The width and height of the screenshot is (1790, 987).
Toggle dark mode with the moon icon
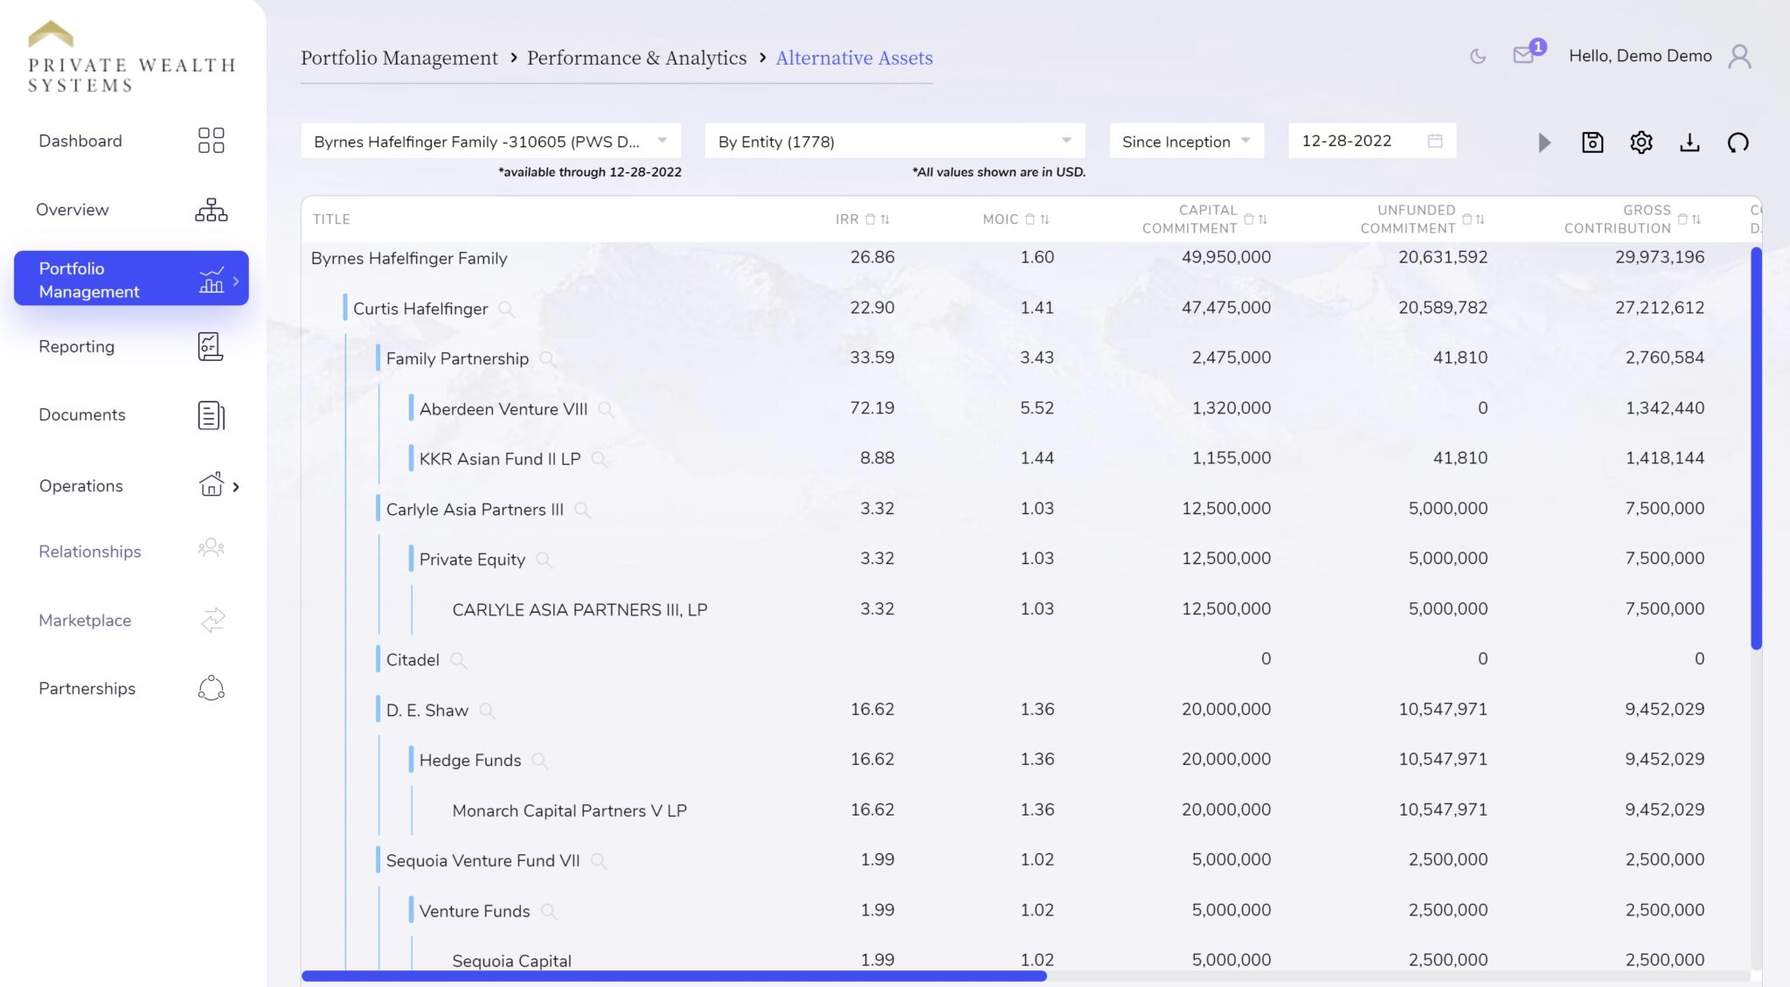1477,54
